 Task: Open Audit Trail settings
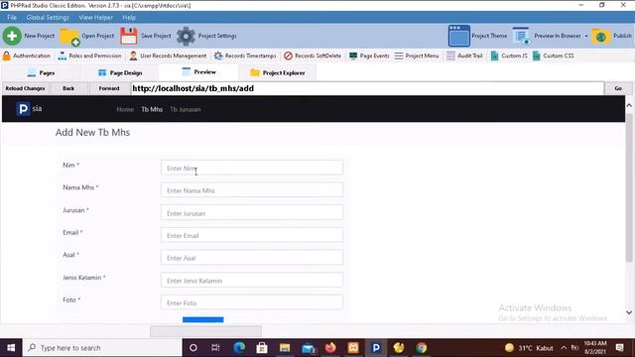point(464,56)
